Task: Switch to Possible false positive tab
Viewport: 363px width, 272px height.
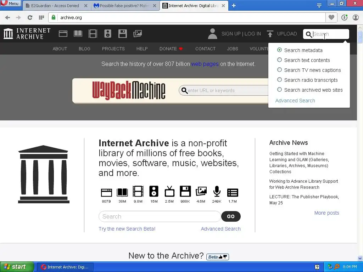Action: [x=125, y=6]
